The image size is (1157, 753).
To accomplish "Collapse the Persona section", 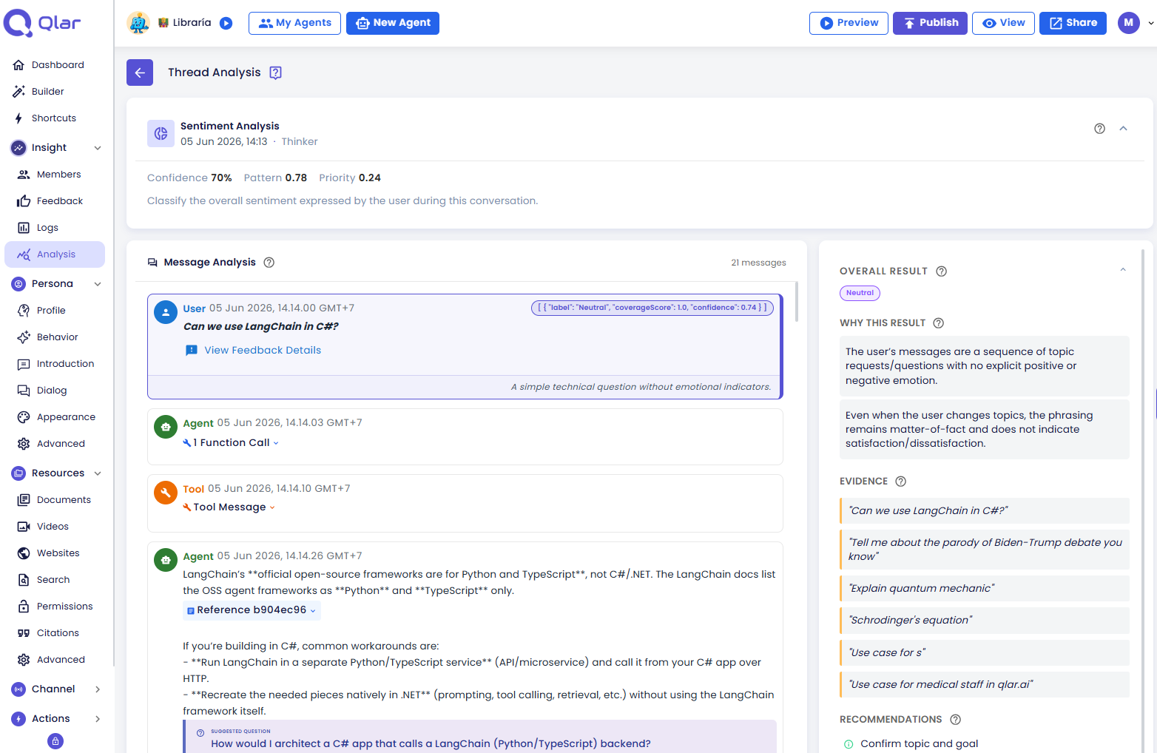I will click(x=98, y=284).
